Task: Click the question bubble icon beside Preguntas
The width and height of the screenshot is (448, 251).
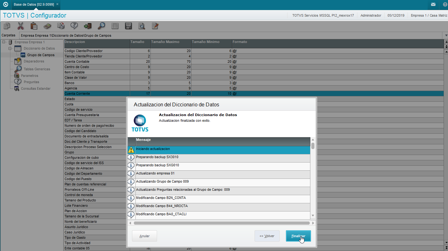Action: (18, 82)
